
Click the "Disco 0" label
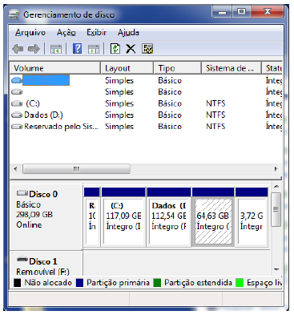pyautogui.click(x=43, y=194)
